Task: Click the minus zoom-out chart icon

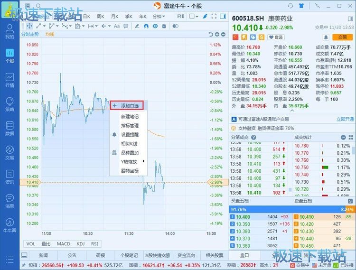Action: coord(223,34)
